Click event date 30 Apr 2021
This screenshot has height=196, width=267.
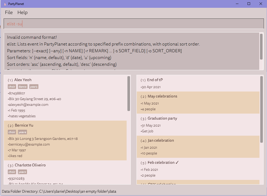[151, 87]
